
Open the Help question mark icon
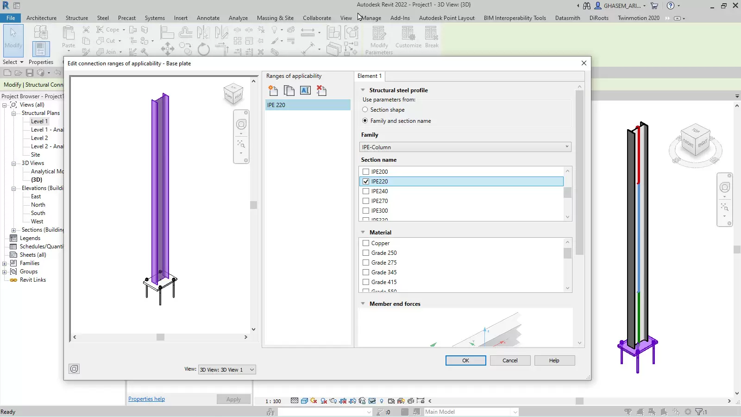[670, 6]
